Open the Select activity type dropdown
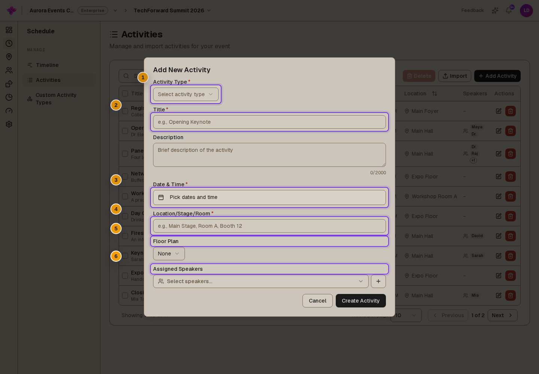This screenshot has width=539, height=374. [186, 94]
